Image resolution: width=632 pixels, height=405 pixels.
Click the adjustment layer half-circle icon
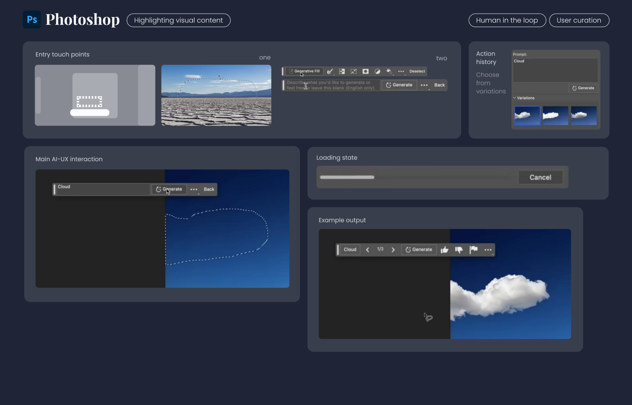pos(377,71)
